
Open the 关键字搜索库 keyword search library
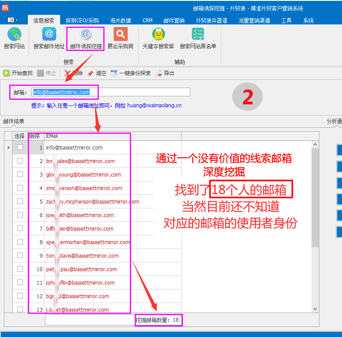coord(158,38)
